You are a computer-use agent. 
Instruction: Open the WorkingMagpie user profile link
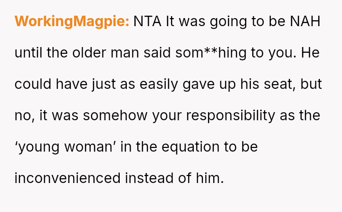point(72,22)
